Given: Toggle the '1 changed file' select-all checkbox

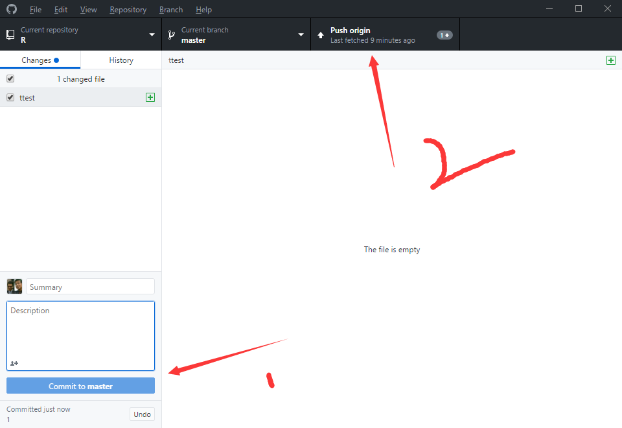Looking at the screenshot, I should (x=10, y=78).
